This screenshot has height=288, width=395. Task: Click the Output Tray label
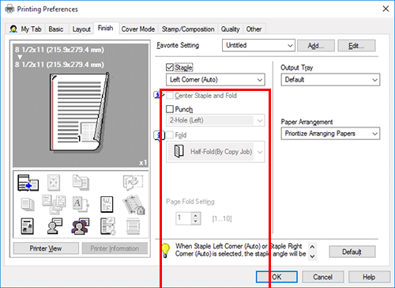coord(297,68)
